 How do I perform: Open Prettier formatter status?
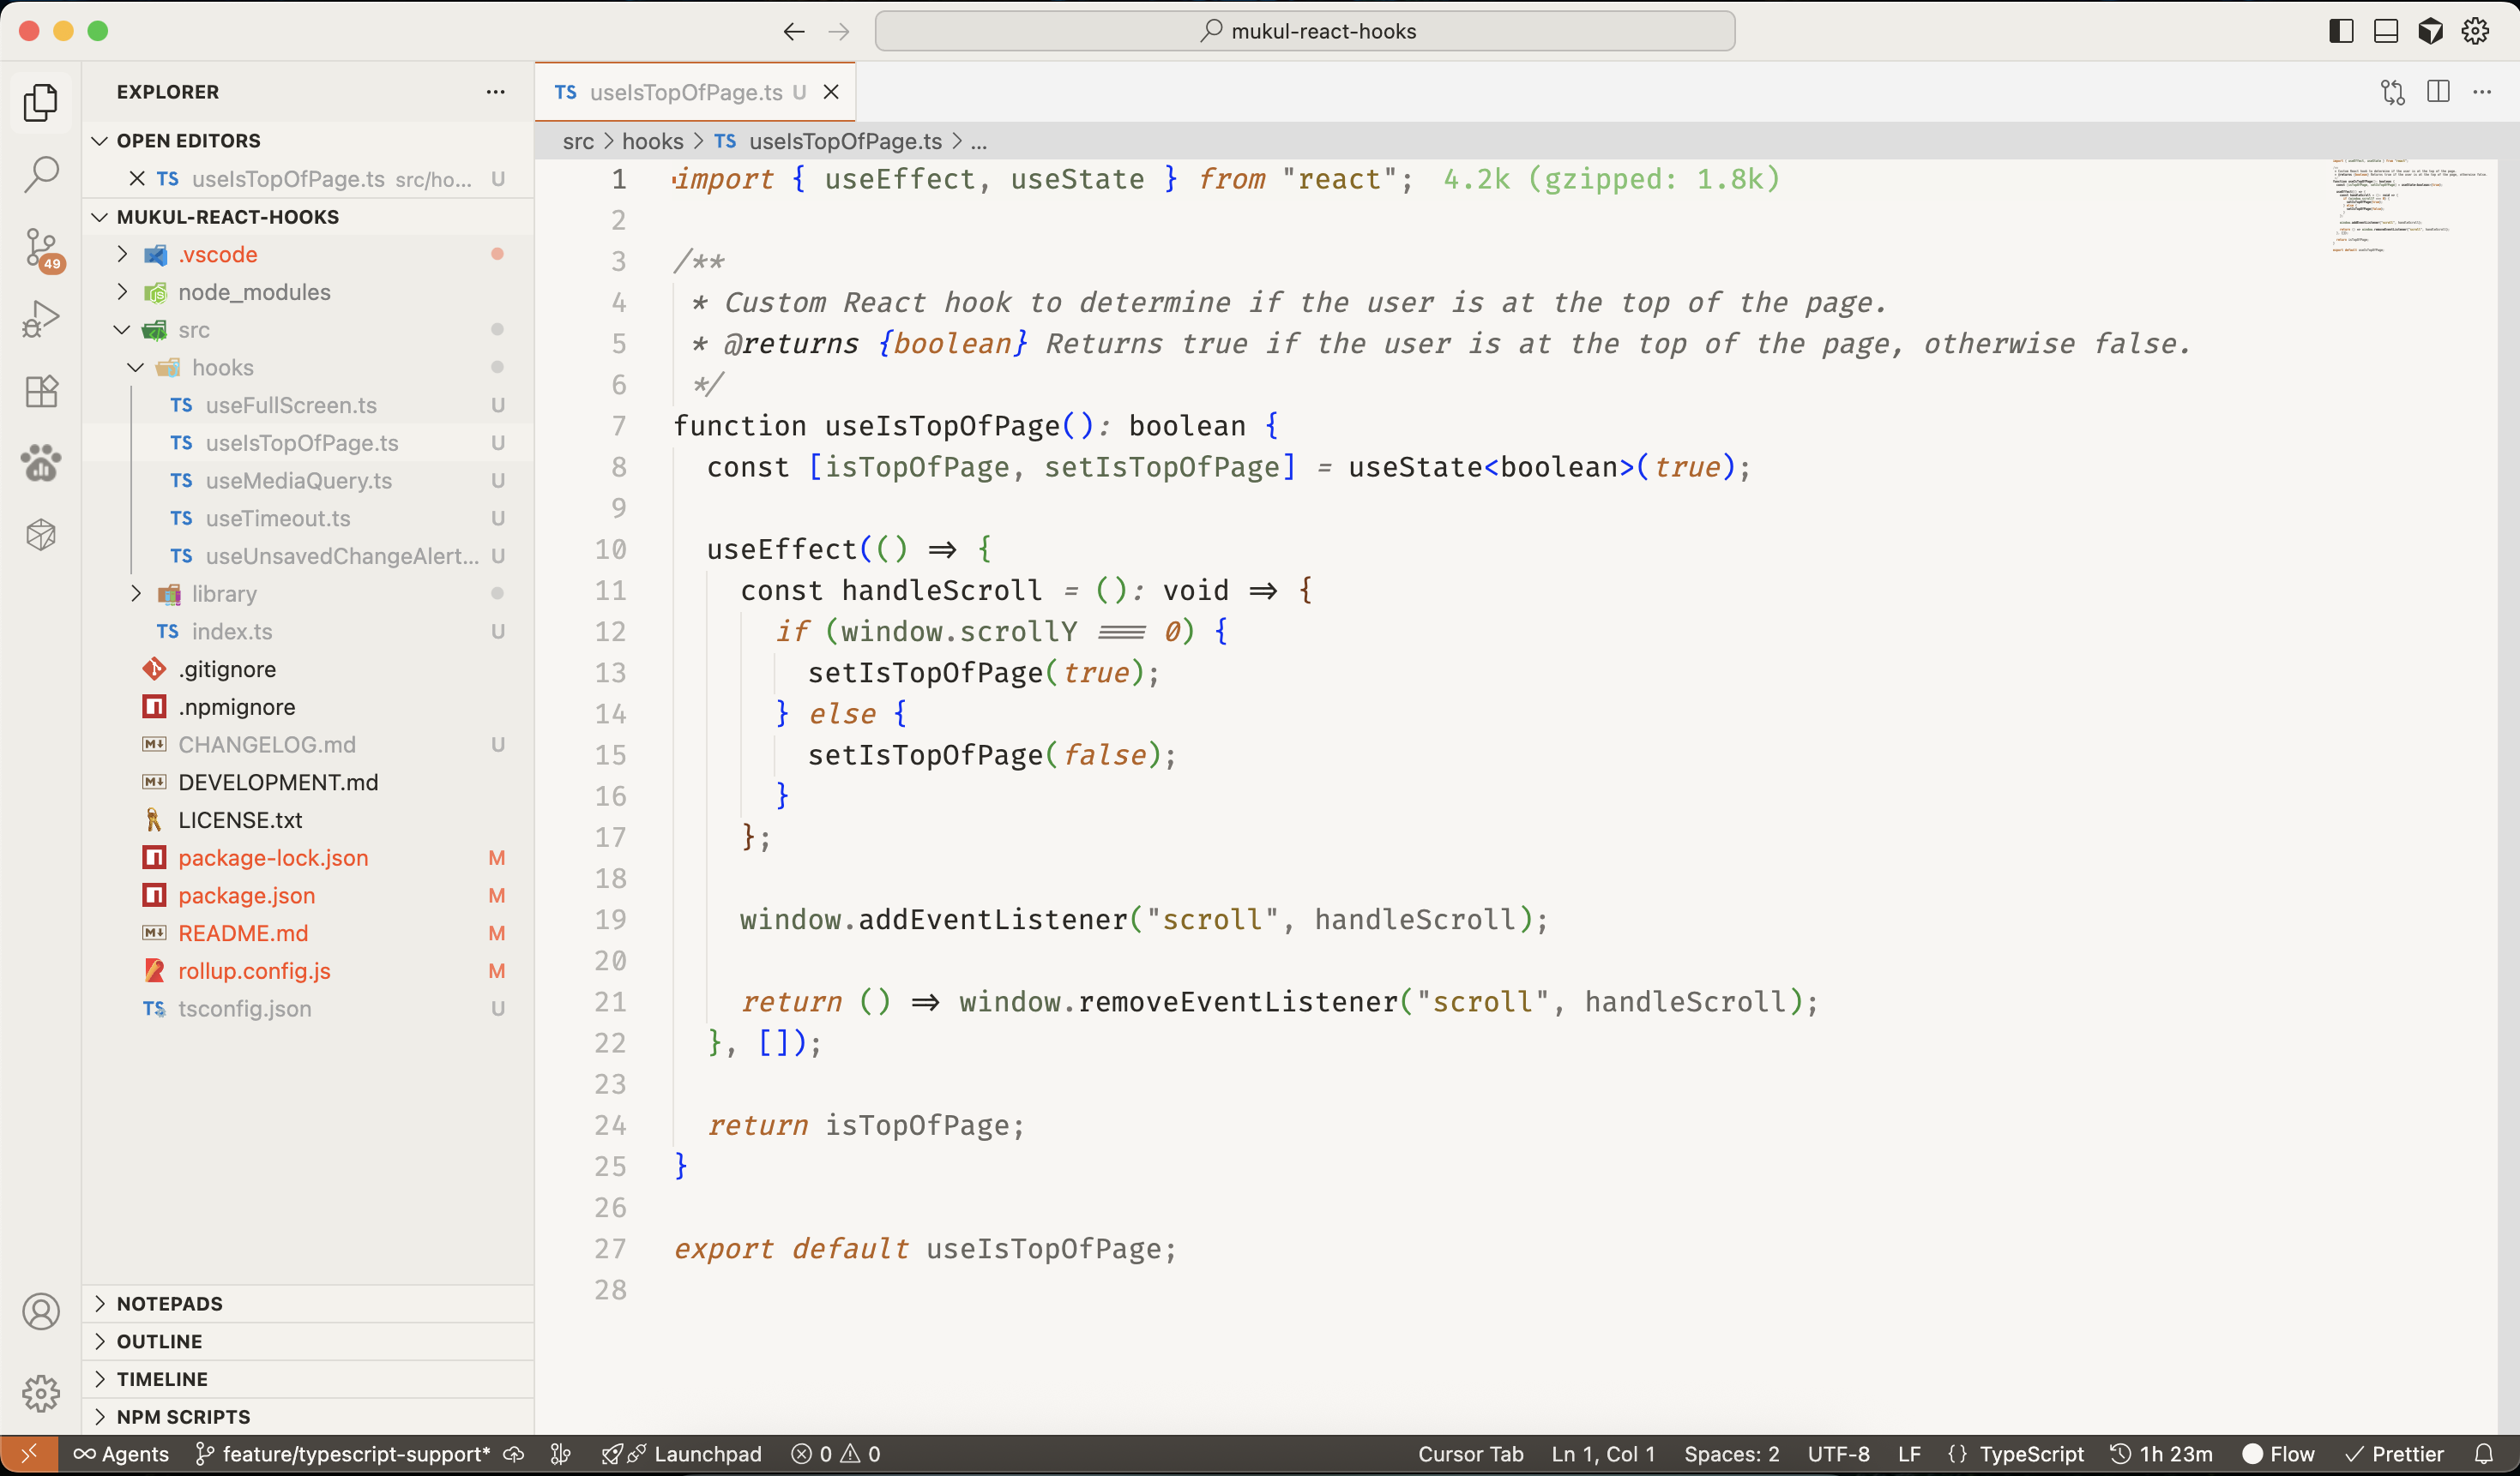[x=2395, y=1454]
